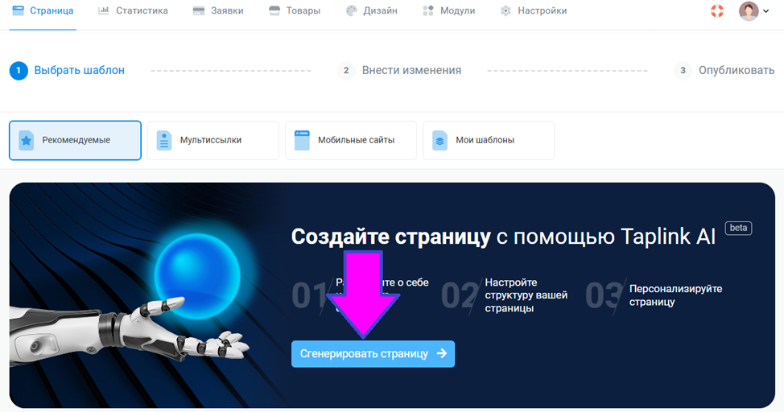The image size is (784, 412).
Task: Select step 3 Опубликовать
Action: pos(724,71)
